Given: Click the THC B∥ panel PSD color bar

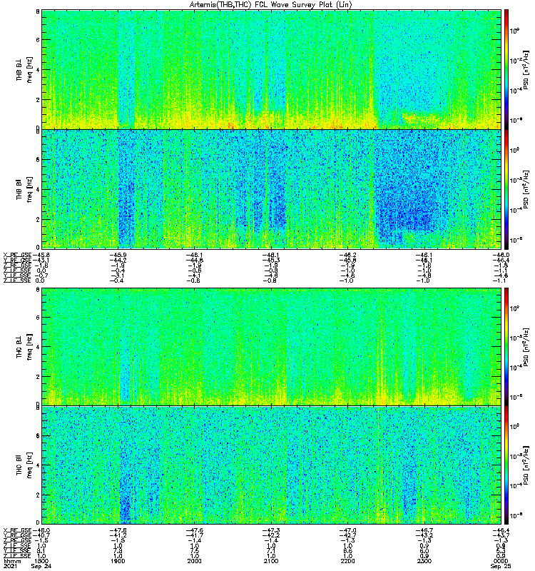Looking at the screenshot, I should pos(506,465).
